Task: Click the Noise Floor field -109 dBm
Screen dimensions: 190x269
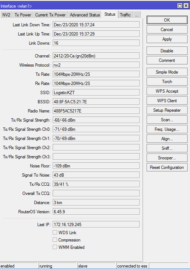Action: tap(96, 166)
